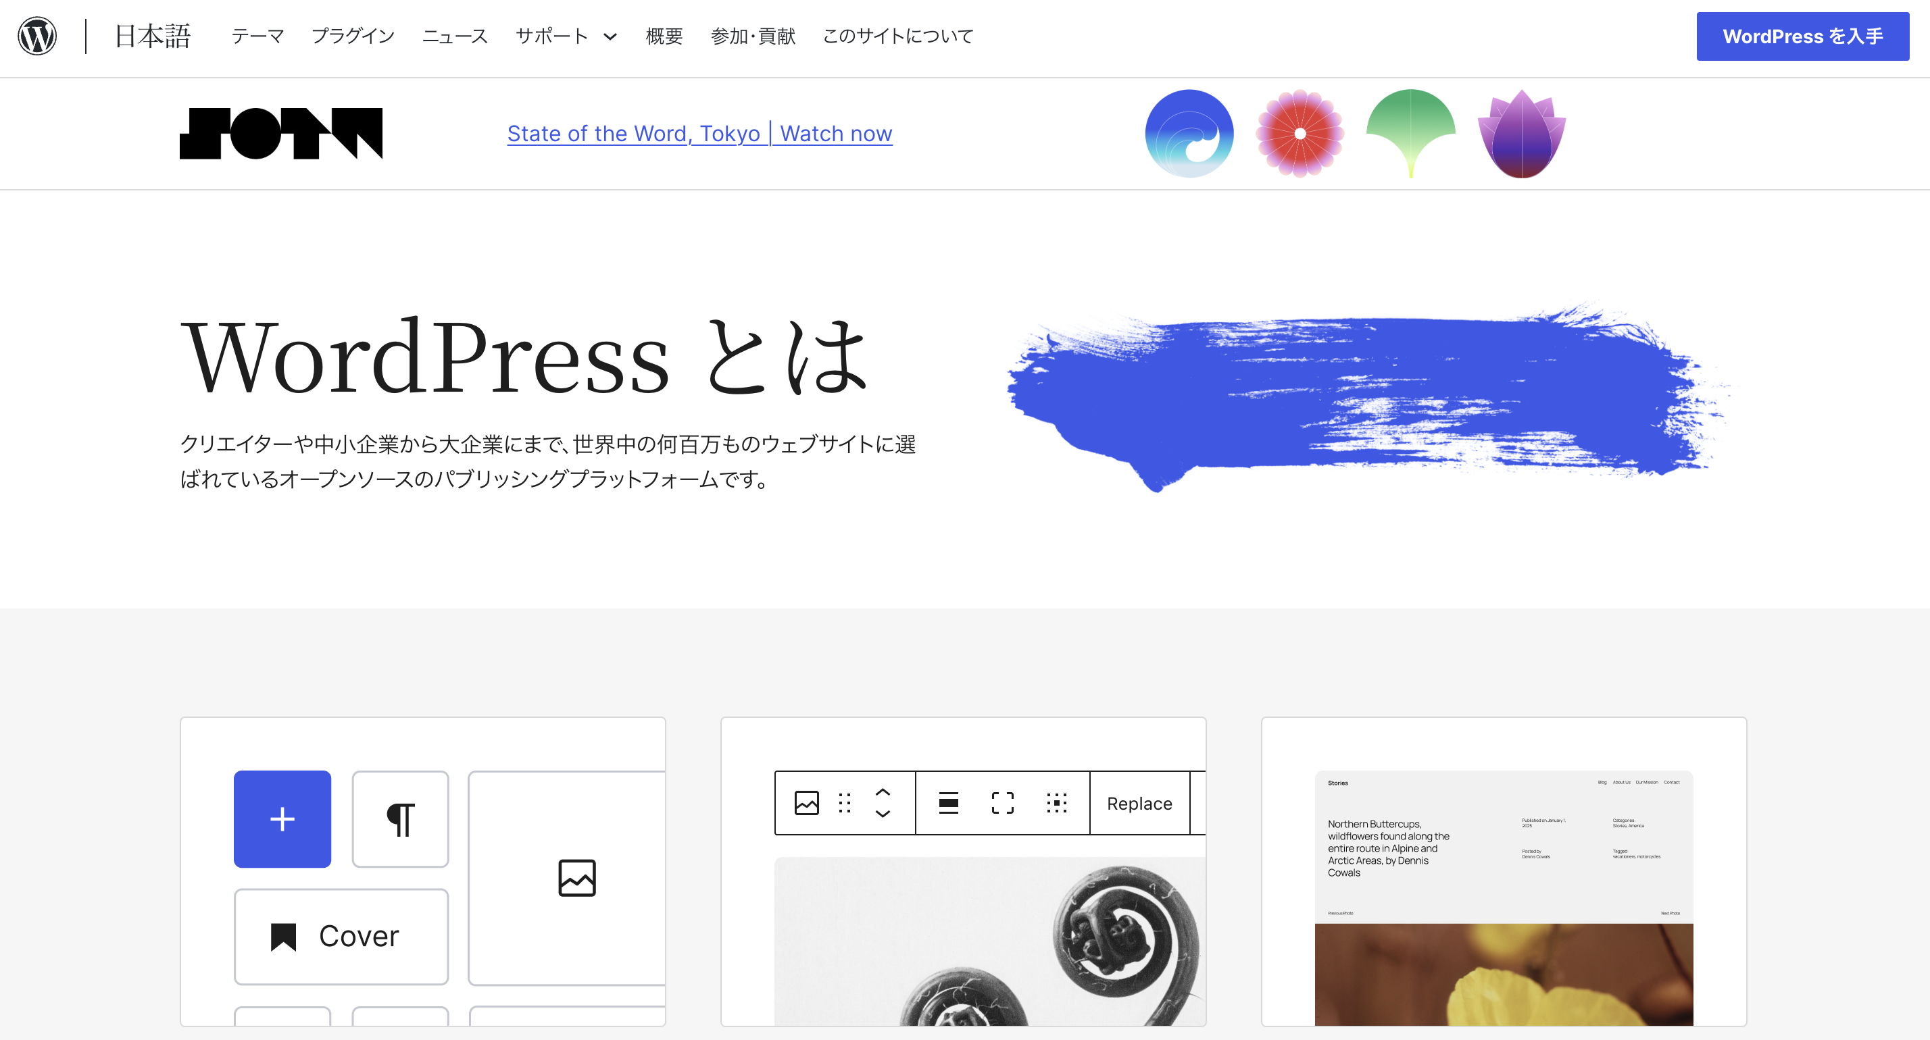Click the move up arrow in block toolbar

[x=883, y=792]
